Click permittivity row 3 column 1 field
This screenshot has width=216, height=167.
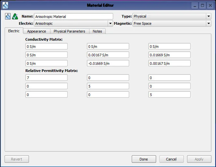[x=47, y=94]
